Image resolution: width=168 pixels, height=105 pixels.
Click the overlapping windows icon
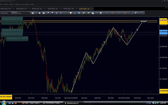tap(93, 13)
